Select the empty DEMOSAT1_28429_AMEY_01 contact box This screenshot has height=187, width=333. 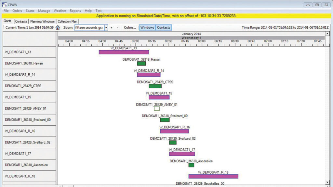[157, 108]
